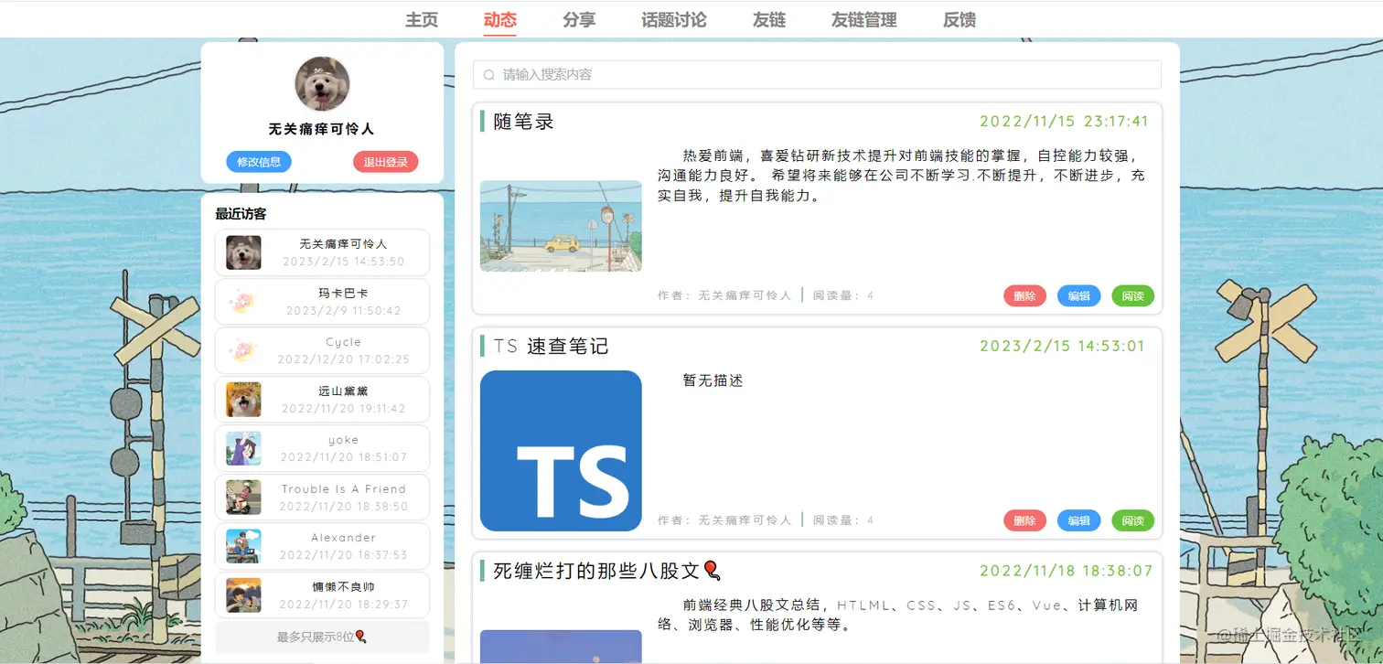Click visitor name Cycle
Screen dimensions: 1383x664
(343, 342)
